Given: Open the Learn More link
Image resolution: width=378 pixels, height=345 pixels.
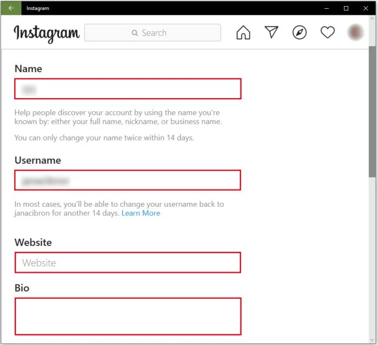Looking at the screenshot, I should pos(141,213).
